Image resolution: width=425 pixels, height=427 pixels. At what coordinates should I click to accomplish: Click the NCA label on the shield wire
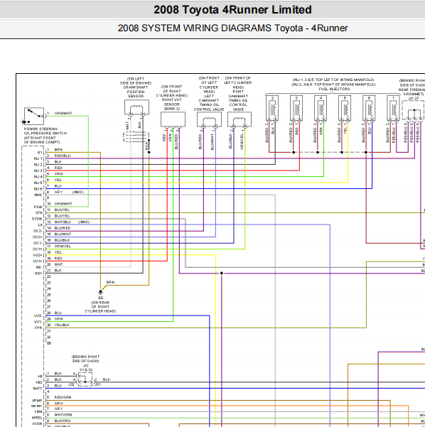[x=146, y=146]
